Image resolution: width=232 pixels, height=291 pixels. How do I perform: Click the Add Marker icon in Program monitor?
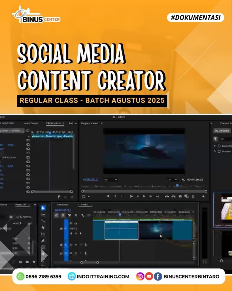click(108, 196)
